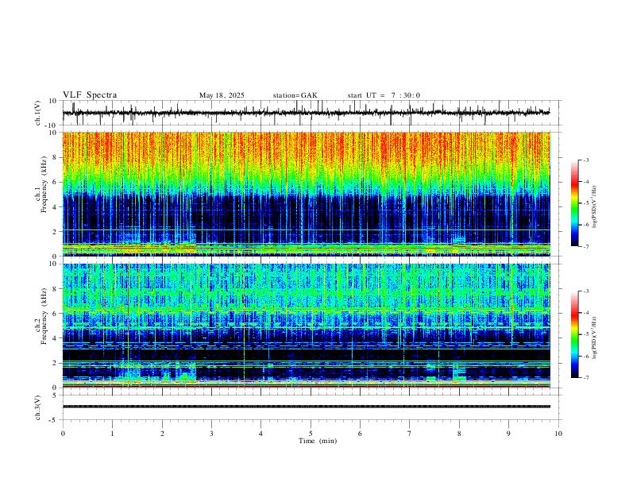Image resolution: width=629 pixels, height=486 pixels.
Task: Click the log(PSD) label beside ch.1 color bar
Action: point(595,207)
